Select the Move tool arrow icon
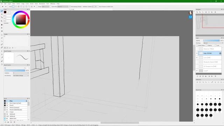 point(2,21)
